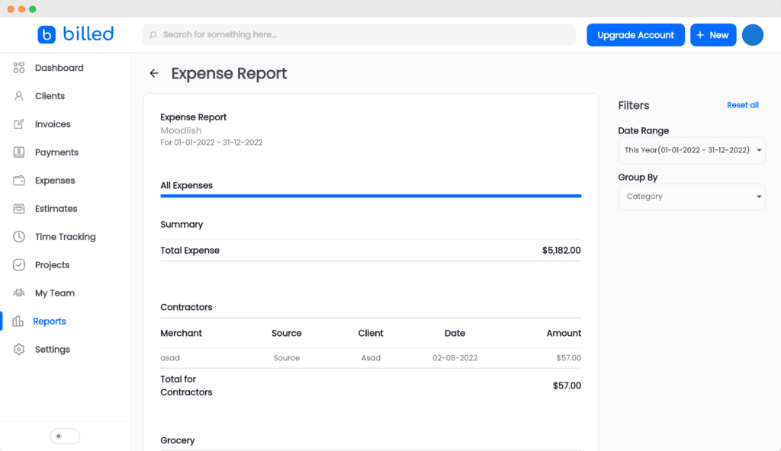Toggle dark mode in sidebar footer

[65, 436]
